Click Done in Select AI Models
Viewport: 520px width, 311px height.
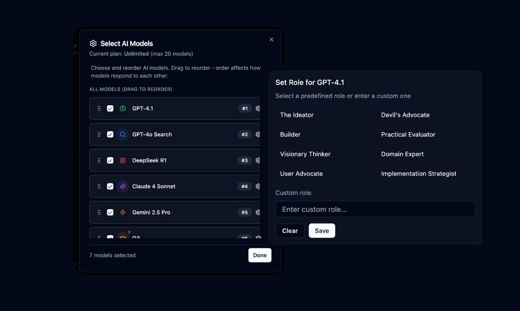pyautogui.click(x=260, y=255)
